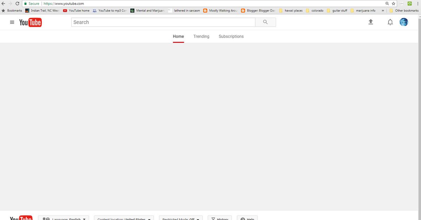The height and width of the screenshot is (220, 421).
Task: Open the Restricted Mode: Off dropdown
Action: [181, 218]
